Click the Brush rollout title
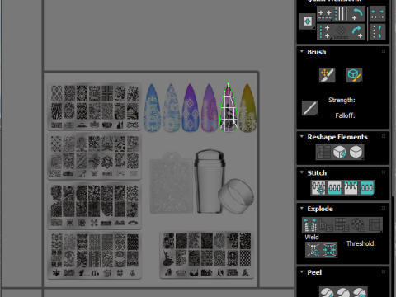Viewport: 396px width, 297px height. (x=317, y=52)
